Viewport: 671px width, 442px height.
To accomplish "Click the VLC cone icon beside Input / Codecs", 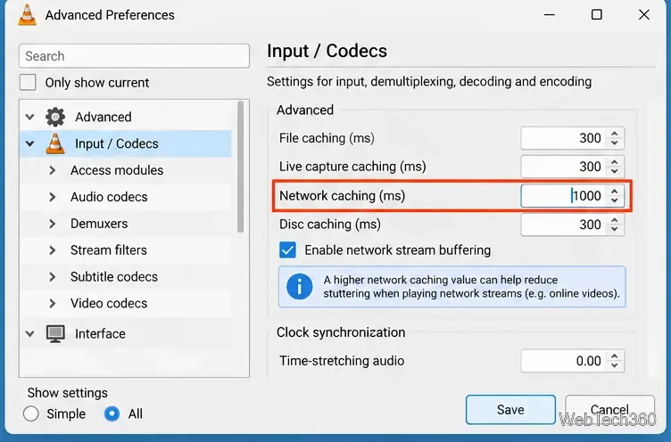I will [x=55, y=143].
